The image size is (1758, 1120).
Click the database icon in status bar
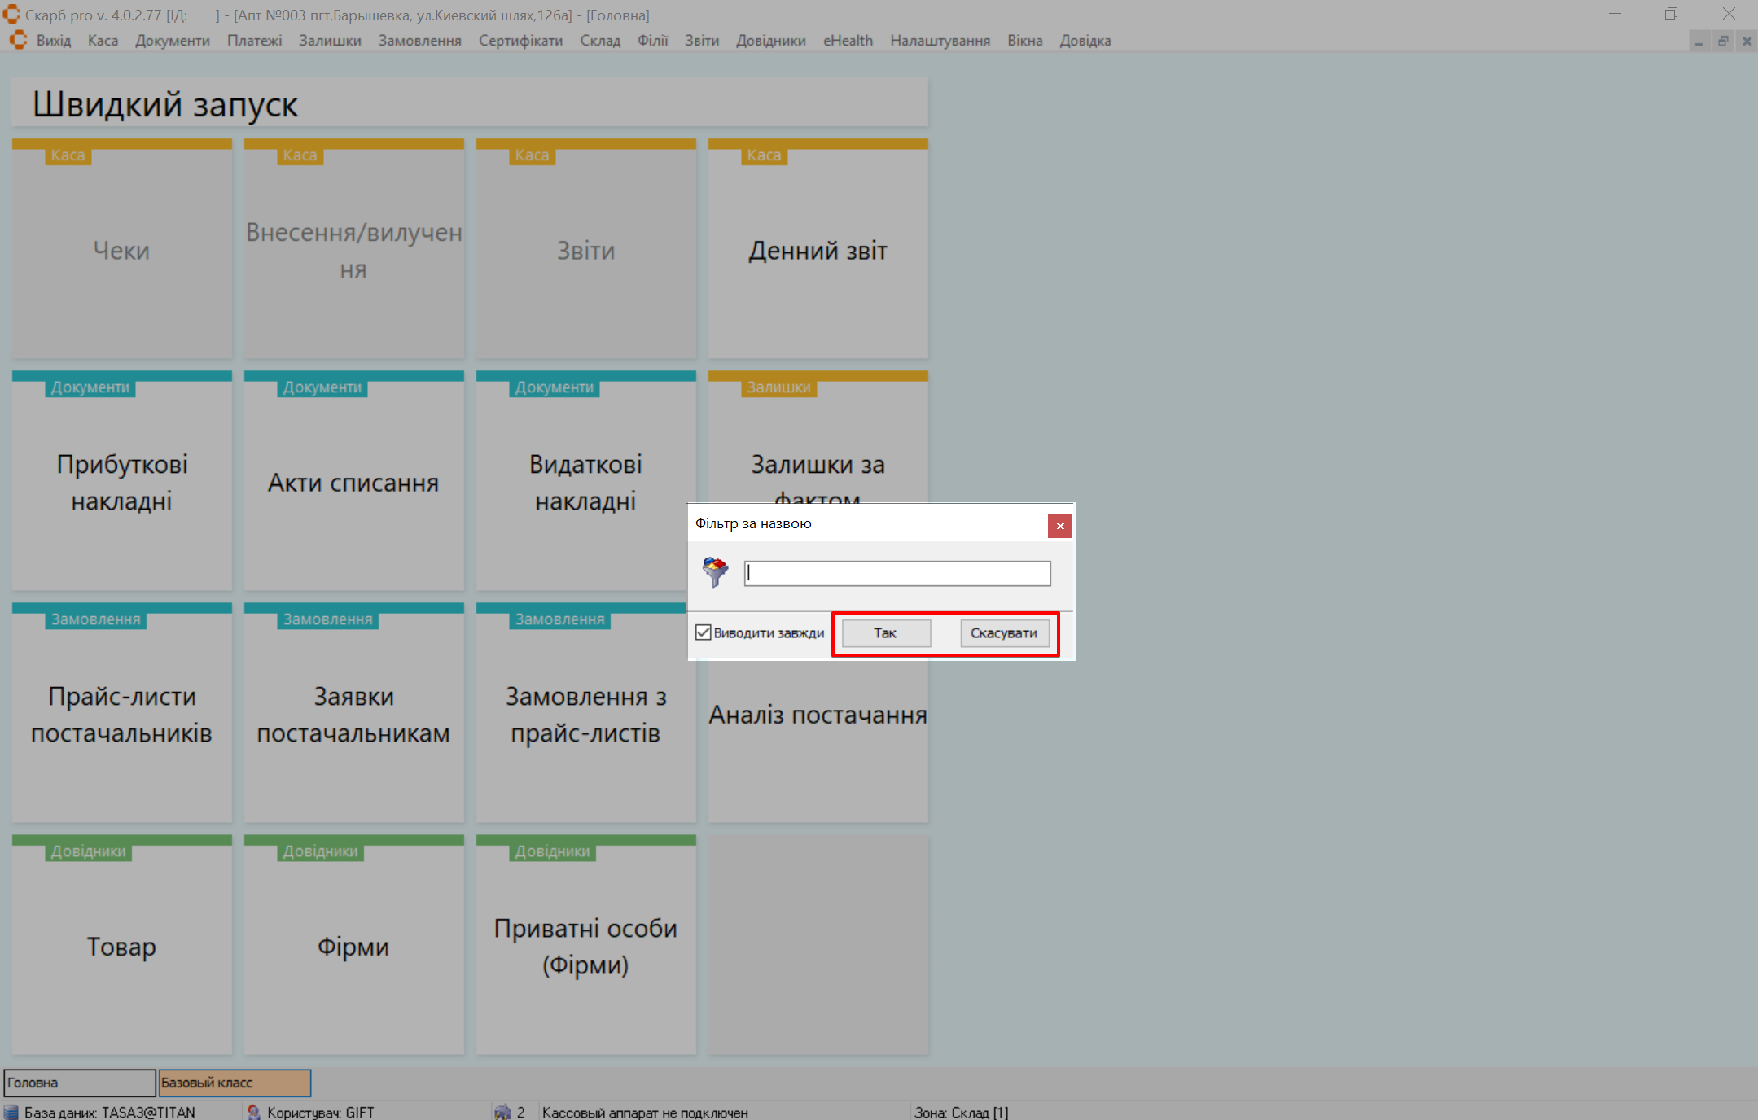[11, 1112]
